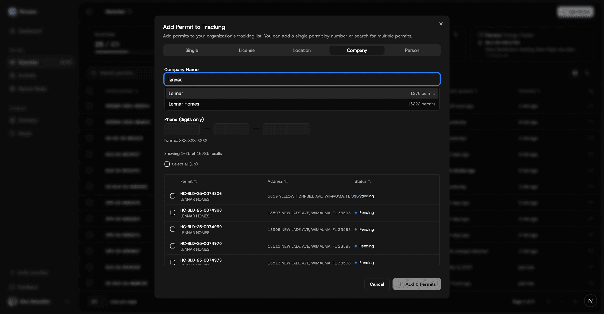Close the Add Permit to Tracking dialog

tap(441, 24)
